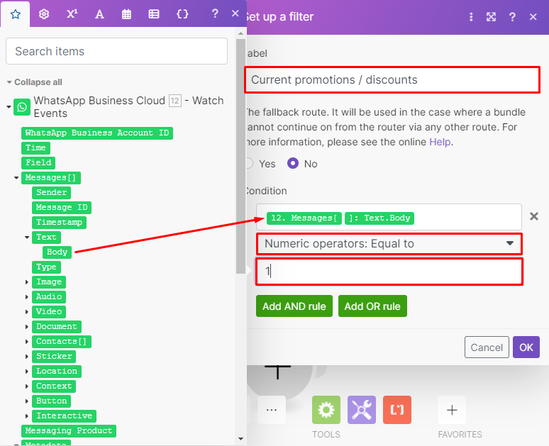Expand the Audio node
Image resolution: width=549 pixels, height=446 pixels.
tap(27, 297)
